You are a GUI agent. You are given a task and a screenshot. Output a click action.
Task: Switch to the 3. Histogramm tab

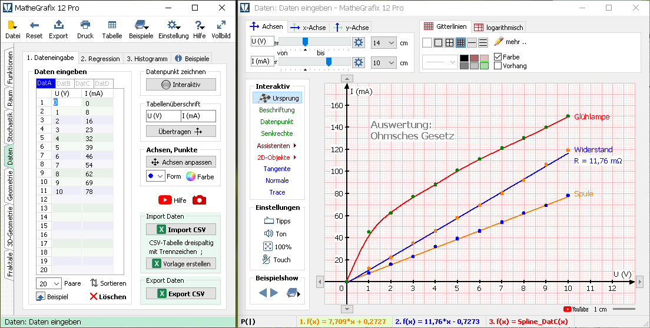[147, 59]
